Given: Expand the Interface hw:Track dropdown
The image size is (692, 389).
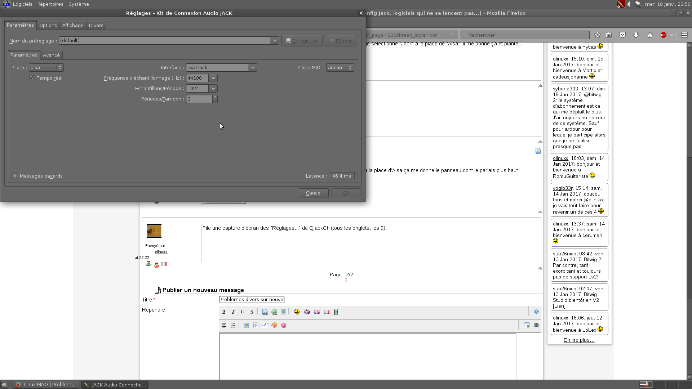Looking at the screenshot, I should click(253, 68).
